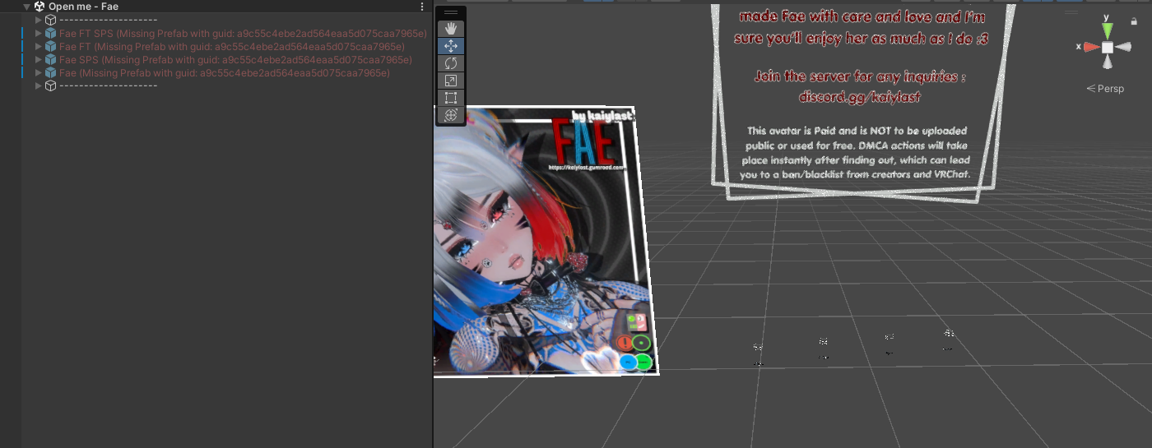Grab the orientation gizmo overlay grip handle
1152x448 pixels.
pyautogui.click(x=1071, y=13)
